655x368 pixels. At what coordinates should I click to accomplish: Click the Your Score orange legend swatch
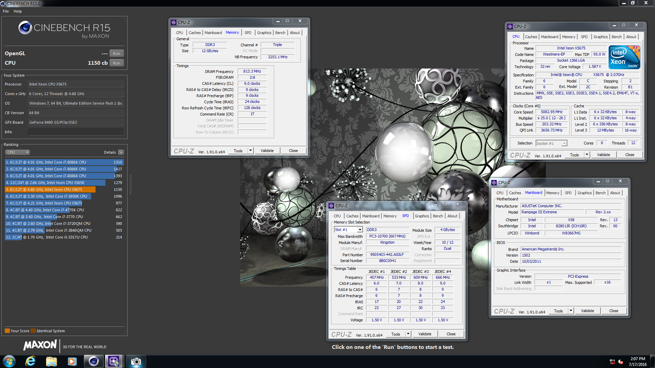pyautogui.click(x=7, y=331)
